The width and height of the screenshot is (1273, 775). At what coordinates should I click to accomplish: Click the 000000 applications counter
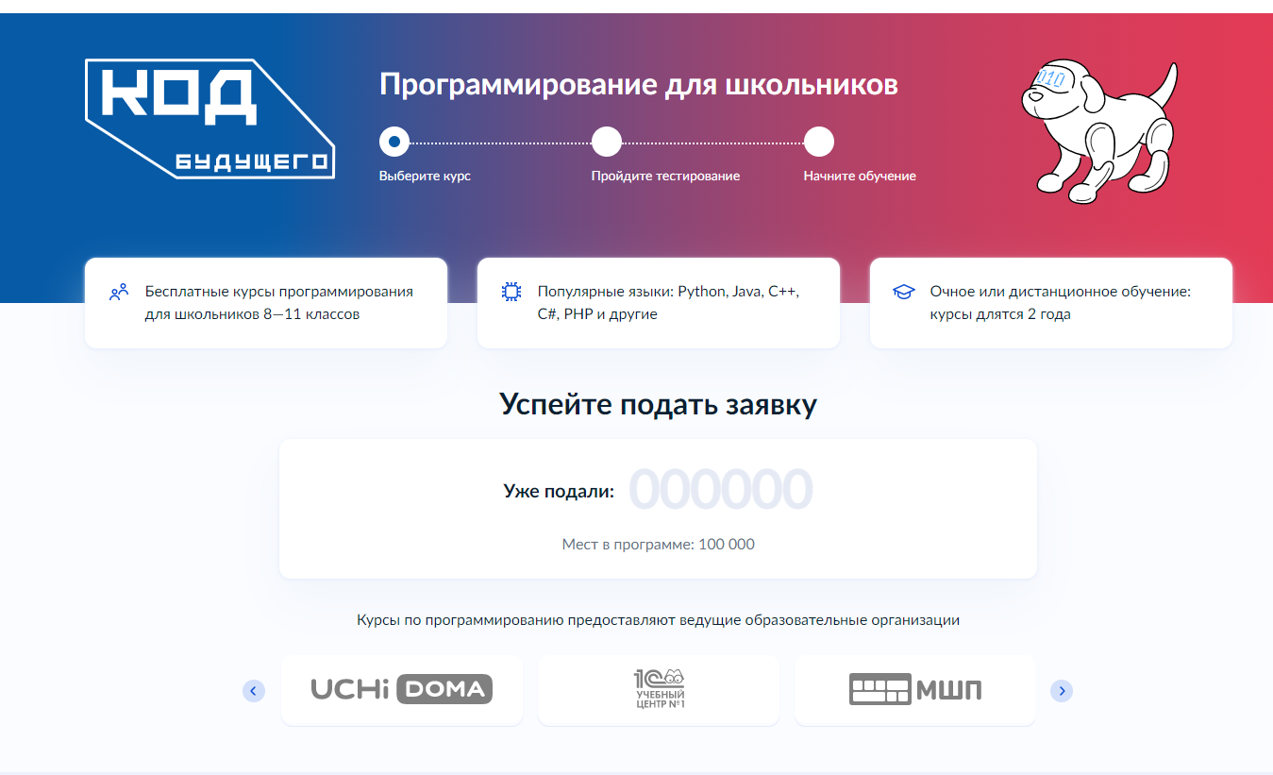coord(720,490)
